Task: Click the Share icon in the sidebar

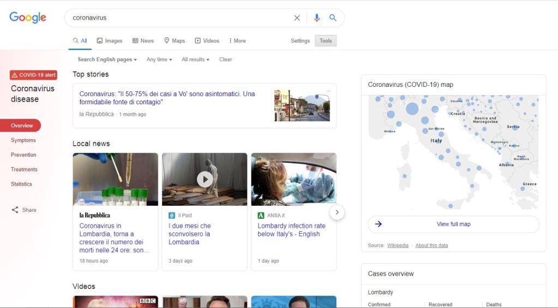Action: [x=15, y=210]
